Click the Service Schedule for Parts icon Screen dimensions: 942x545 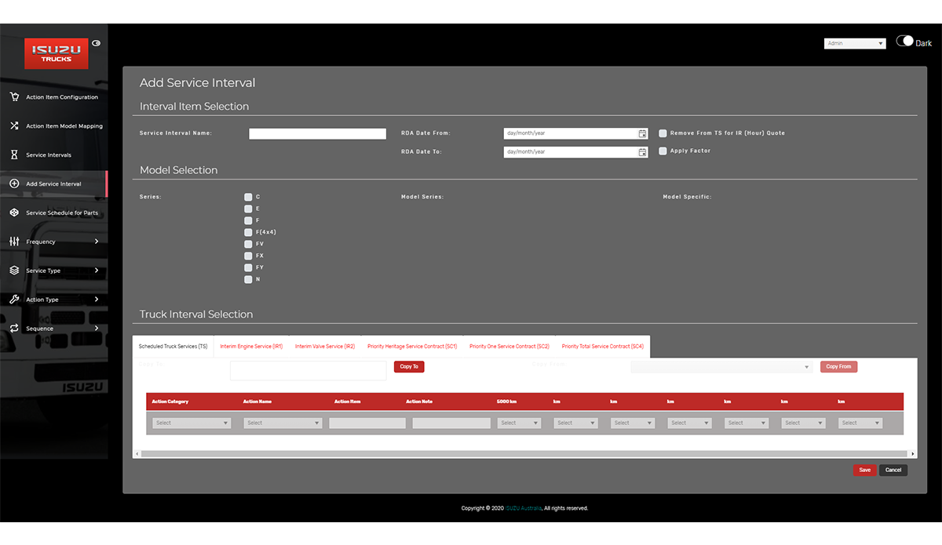click(14, 213)
